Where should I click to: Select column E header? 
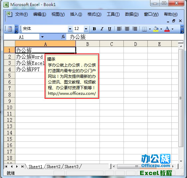click(160, 44)
